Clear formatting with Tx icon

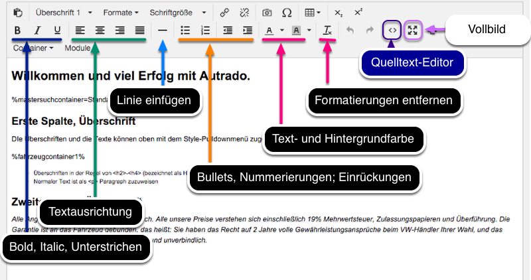pyautogui.click(x=327, y=31)
